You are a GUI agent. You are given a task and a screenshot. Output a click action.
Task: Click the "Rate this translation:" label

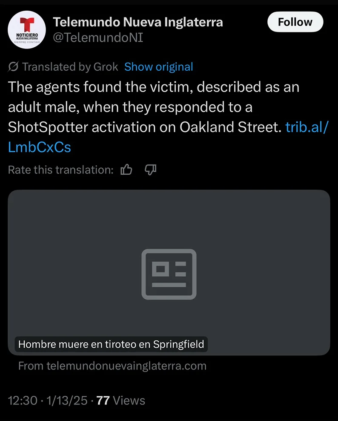pos(60,170)
